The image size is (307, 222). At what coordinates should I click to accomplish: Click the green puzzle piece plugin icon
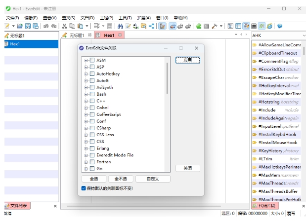(199, 26)
